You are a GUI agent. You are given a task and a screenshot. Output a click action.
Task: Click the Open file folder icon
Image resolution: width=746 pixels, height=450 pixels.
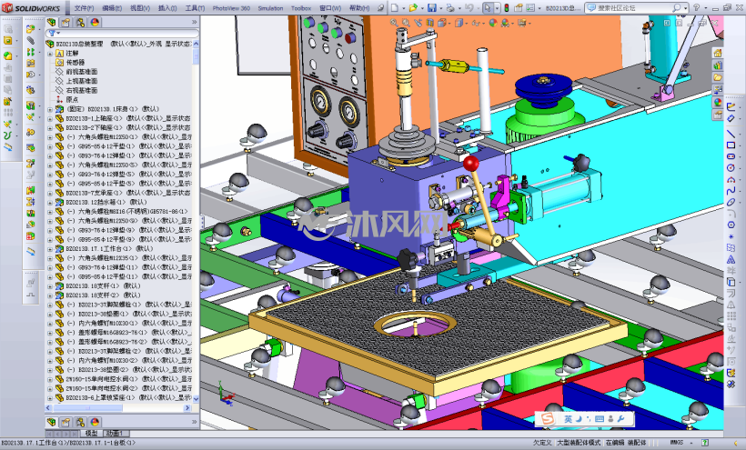(413, 8)
